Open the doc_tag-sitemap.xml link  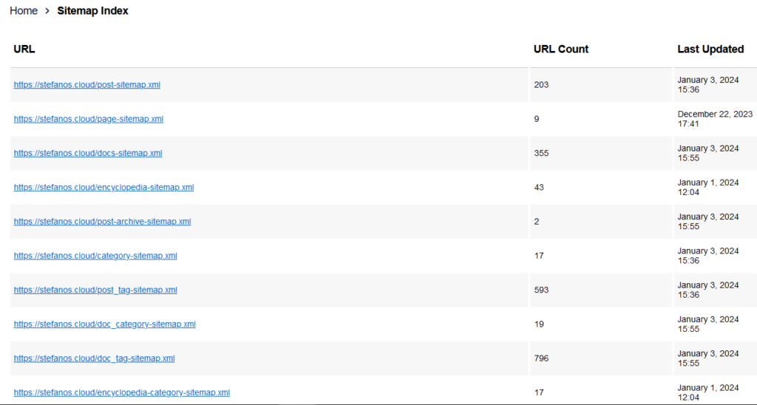[94, 358]
